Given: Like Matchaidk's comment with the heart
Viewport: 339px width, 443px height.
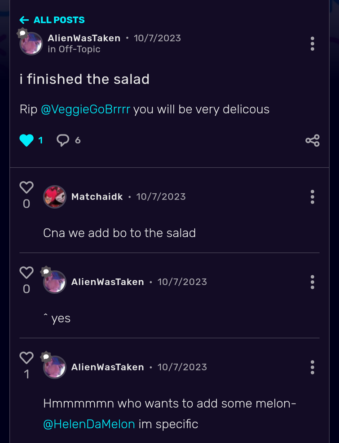Looking at the screenshot, I should (x=26, y=187).
